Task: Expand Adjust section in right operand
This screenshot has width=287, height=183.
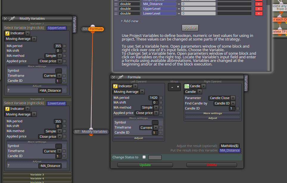Action: (x=213, y=118)
